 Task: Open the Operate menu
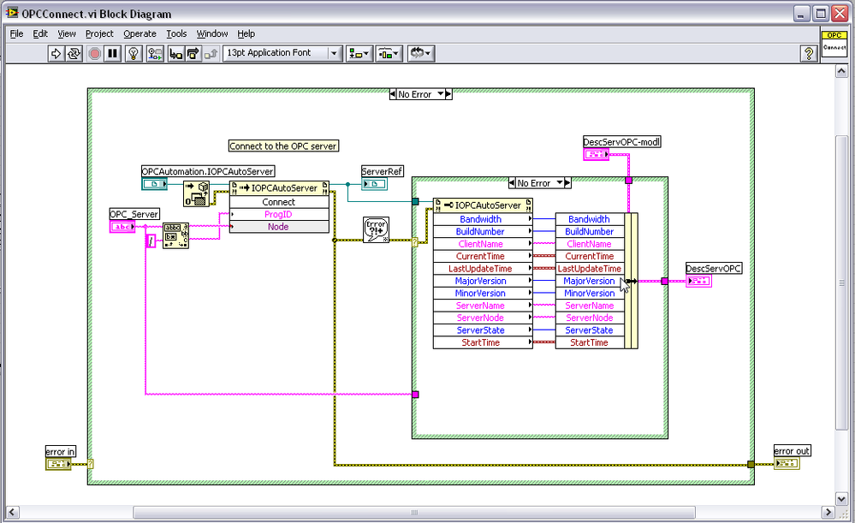(140, 34)
